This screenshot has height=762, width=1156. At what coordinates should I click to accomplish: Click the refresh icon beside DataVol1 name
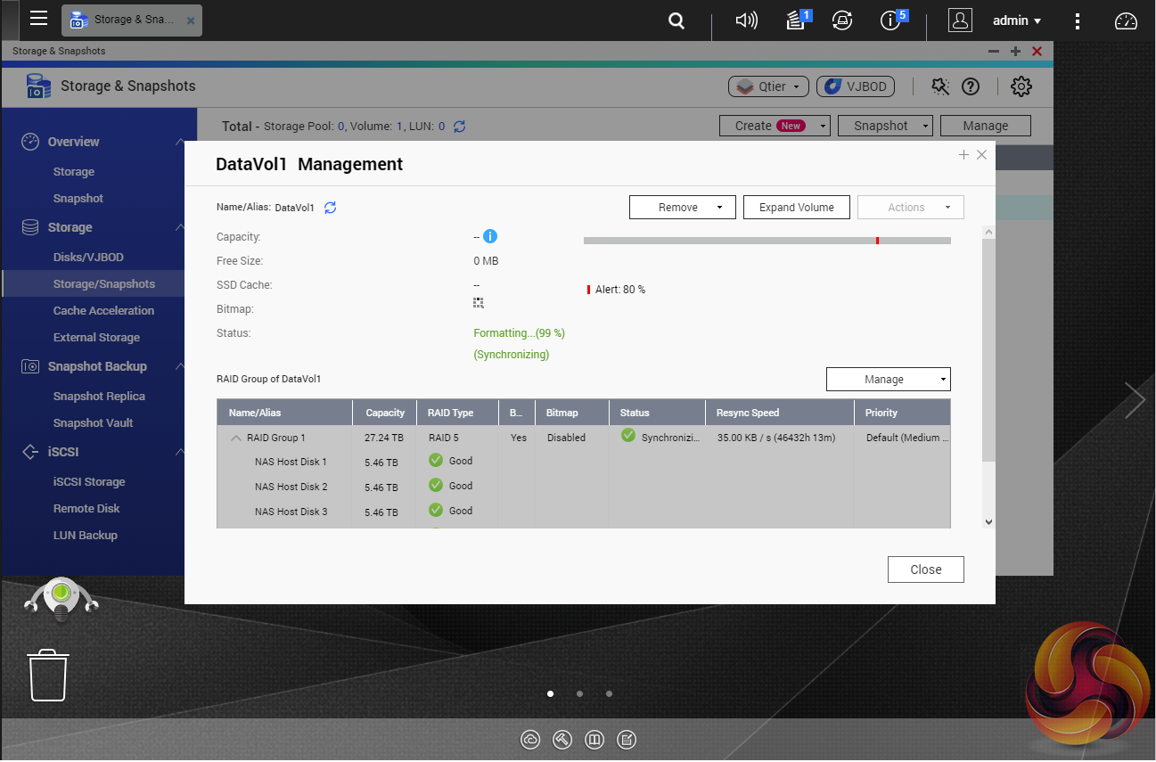(330, 208)
